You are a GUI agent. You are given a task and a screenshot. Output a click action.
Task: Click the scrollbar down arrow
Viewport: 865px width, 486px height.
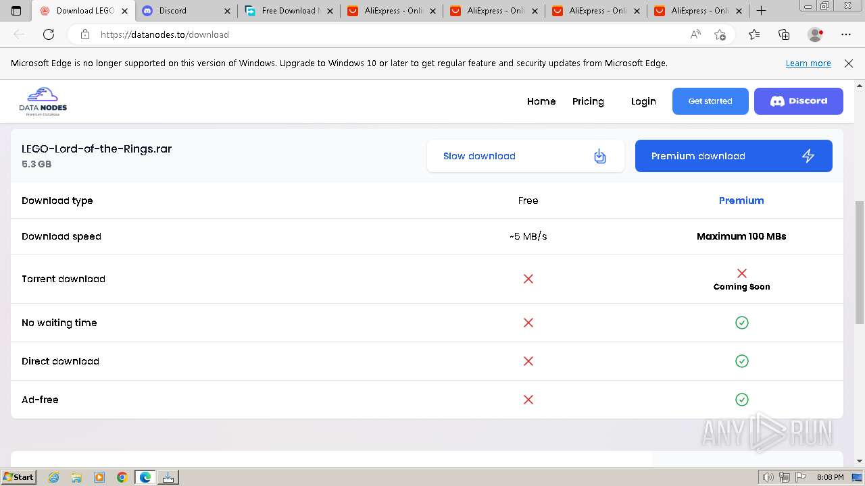tap(860, 461)
